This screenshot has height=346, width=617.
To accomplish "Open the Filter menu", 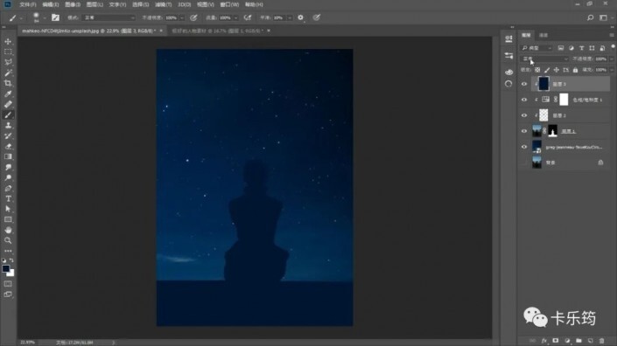I will [163, 4].
